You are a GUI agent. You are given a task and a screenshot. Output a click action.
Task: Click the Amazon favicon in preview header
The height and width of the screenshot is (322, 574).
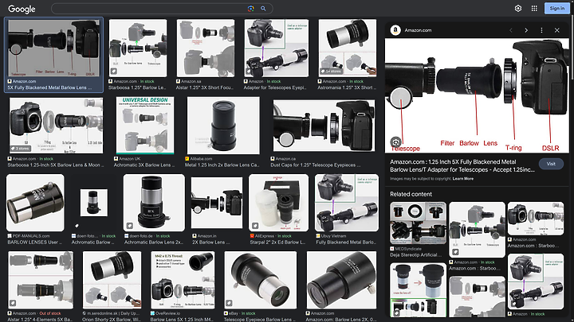tap(395, 30)
